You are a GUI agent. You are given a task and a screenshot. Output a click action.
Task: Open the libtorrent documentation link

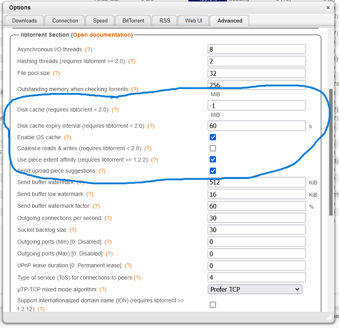102,35
